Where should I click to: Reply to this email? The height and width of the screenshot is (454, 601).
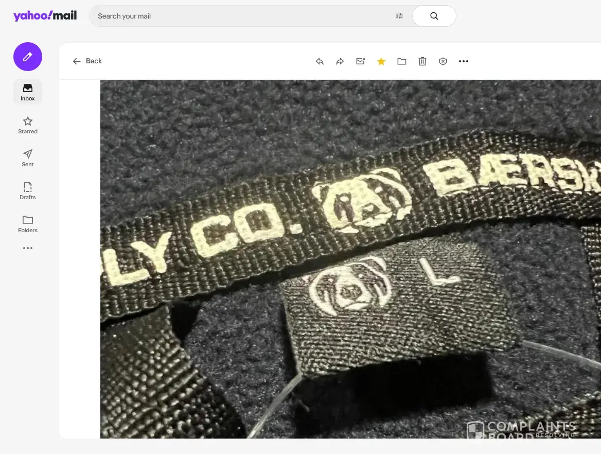point(320,61)
